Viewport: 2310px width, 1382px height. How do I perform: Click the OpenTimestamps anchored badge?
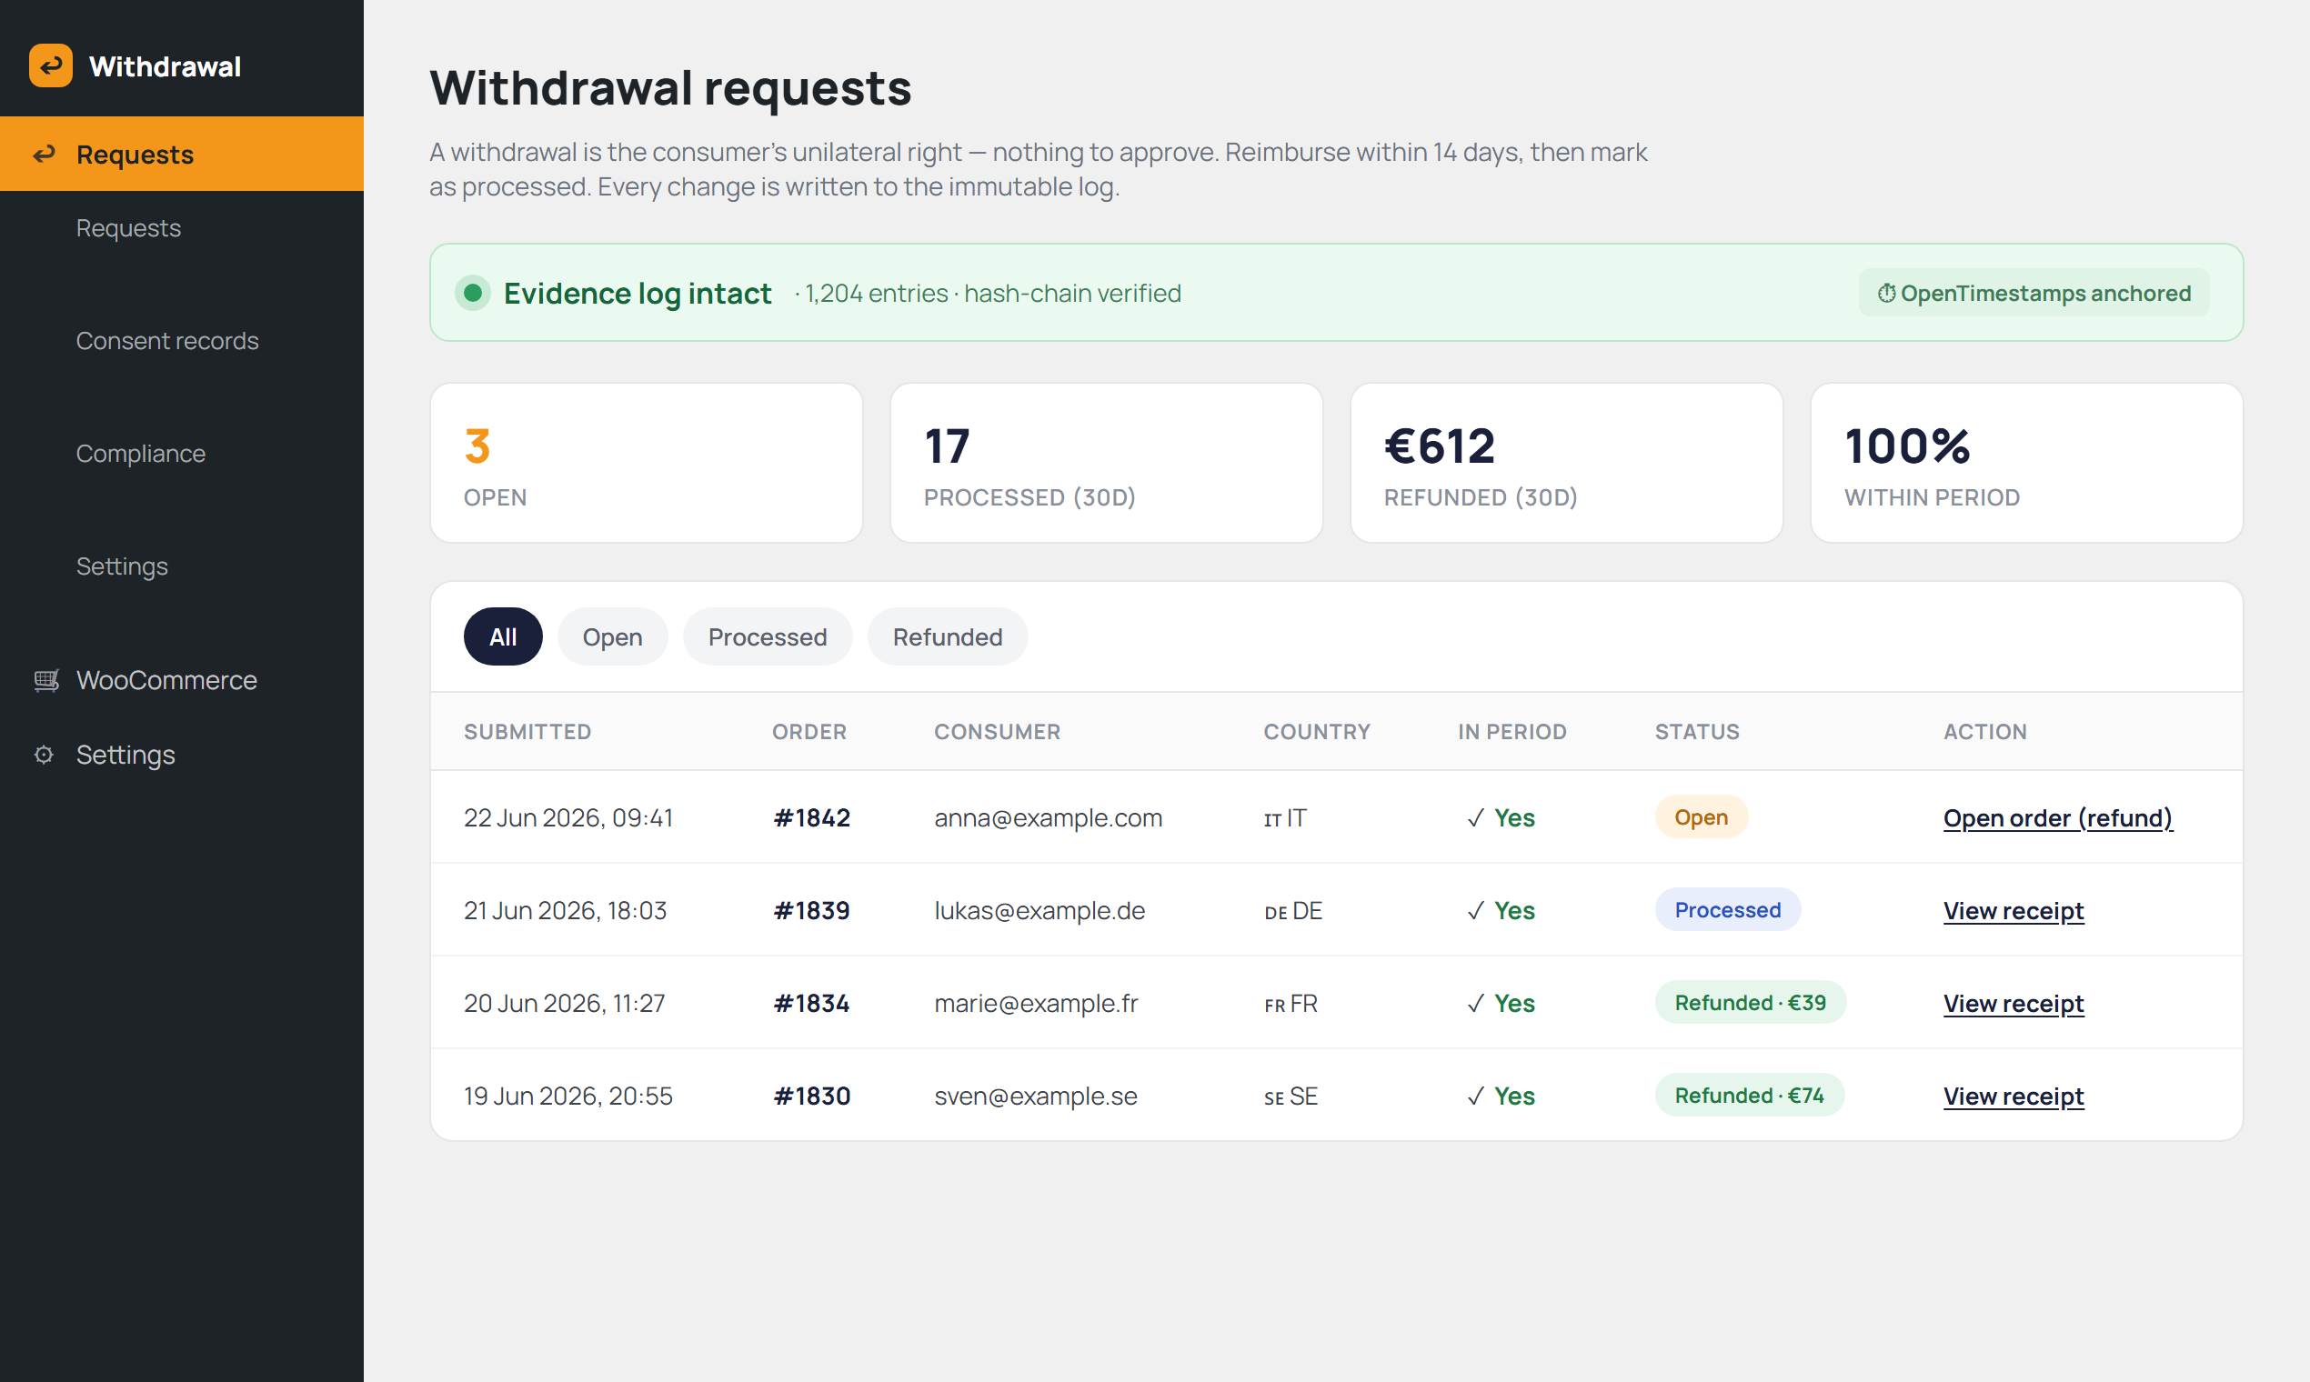2034,294
